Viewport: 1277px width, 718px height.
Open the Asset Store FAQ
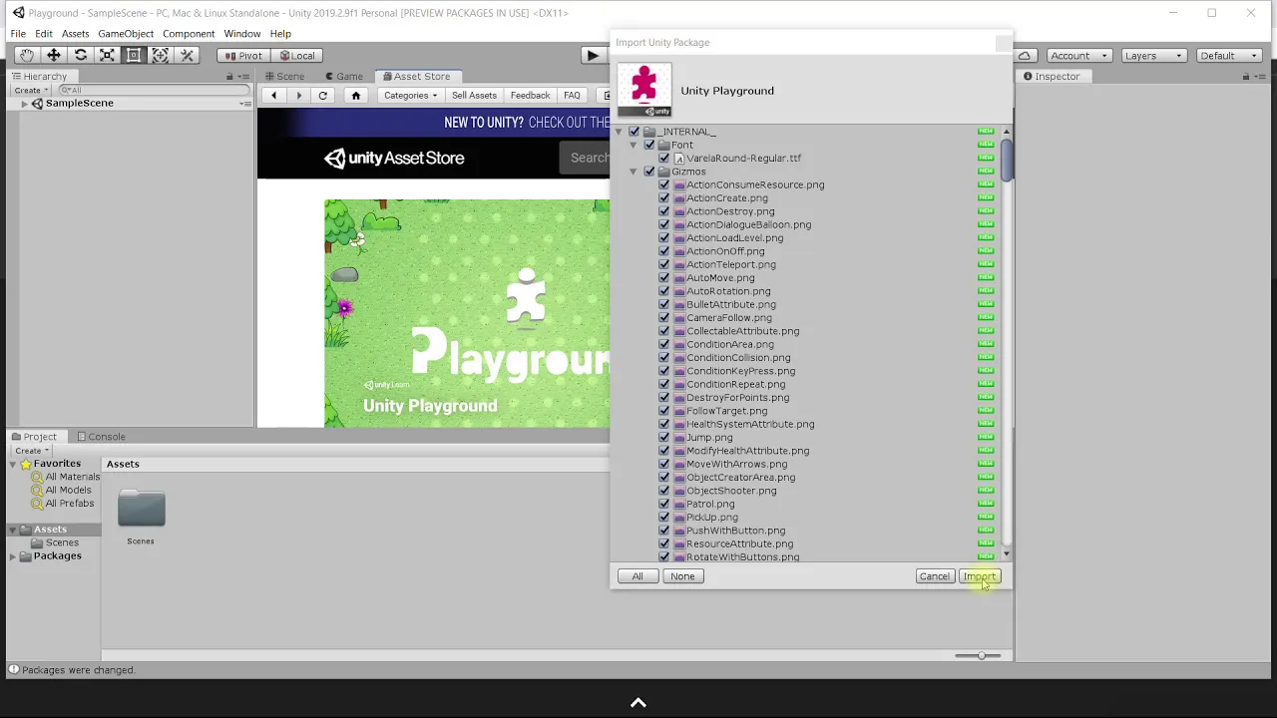(572, 96)
